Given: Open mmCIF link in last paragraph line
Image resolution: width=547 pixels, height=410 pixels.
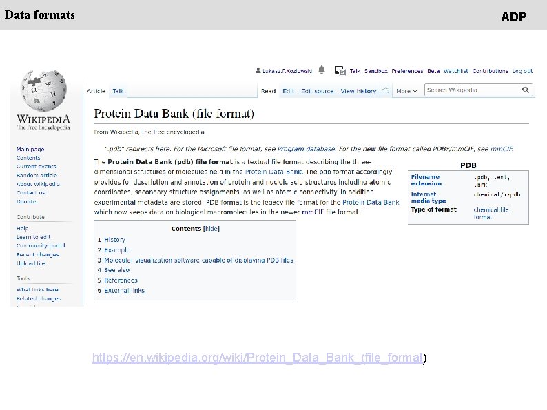Looking at the screenshot, I should tap(313, 212).
